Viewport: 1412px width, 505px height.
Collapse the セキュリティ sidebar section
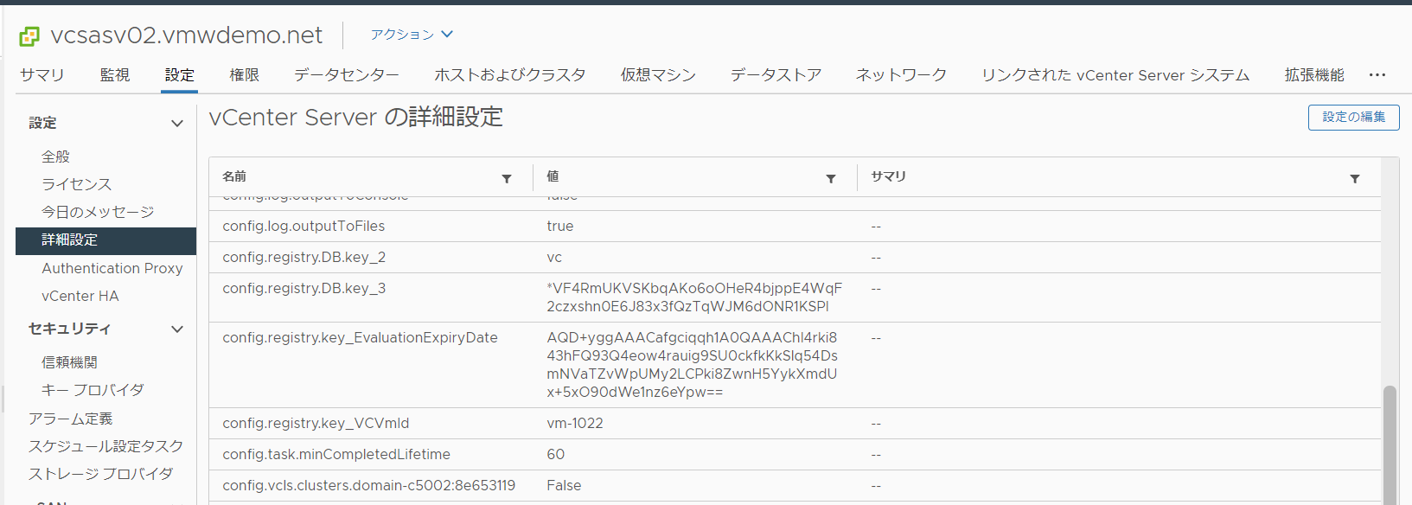click(177, 329)
